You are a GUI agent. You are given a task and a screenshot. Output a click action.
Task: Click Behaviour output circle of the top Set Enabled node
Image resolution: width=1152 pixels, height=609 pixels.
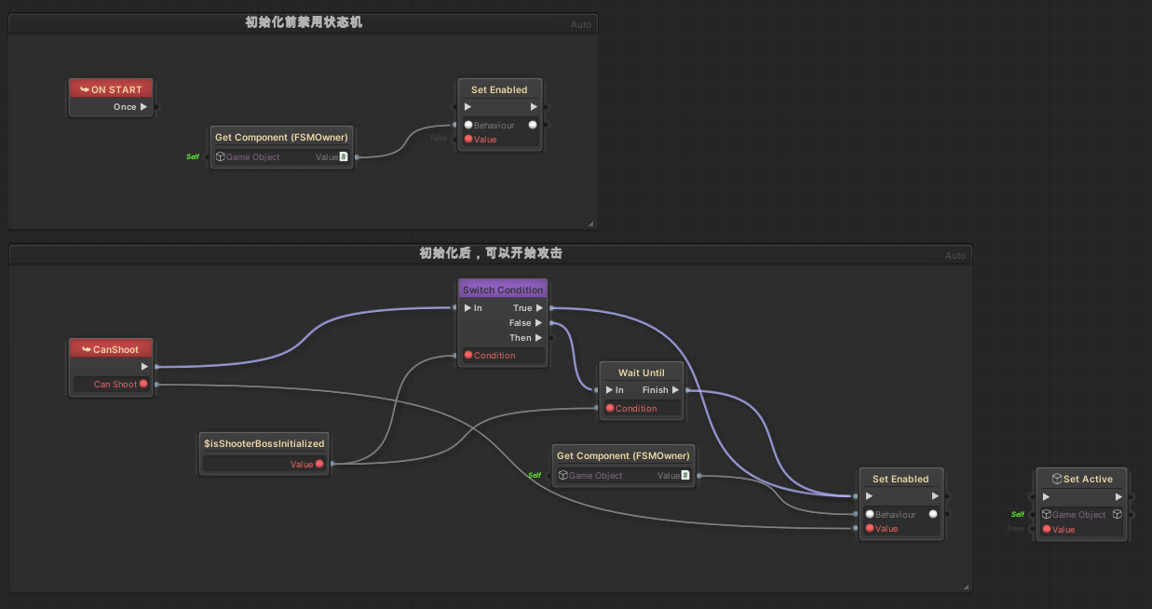[533, 125]
